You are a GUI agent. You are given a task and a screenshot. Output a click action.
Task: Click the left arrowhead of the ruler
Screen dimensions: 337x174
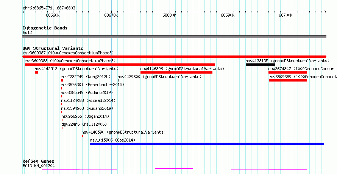[x=23, y=12]
